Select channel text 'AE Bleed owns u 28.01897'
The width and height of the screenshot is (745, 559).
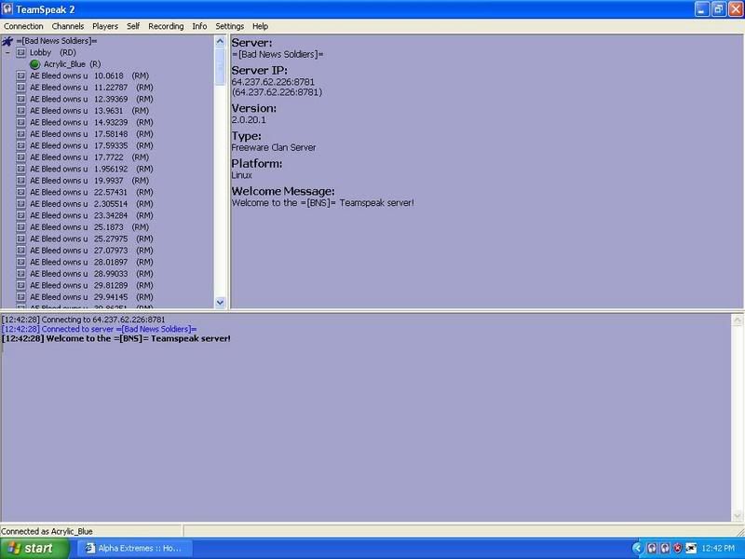click(79, 262)
